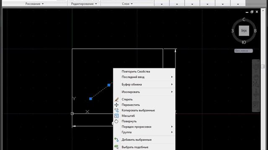268x150 pixels.
Task: Close the drawing viewport window
Action: click(x=257, y=12)
